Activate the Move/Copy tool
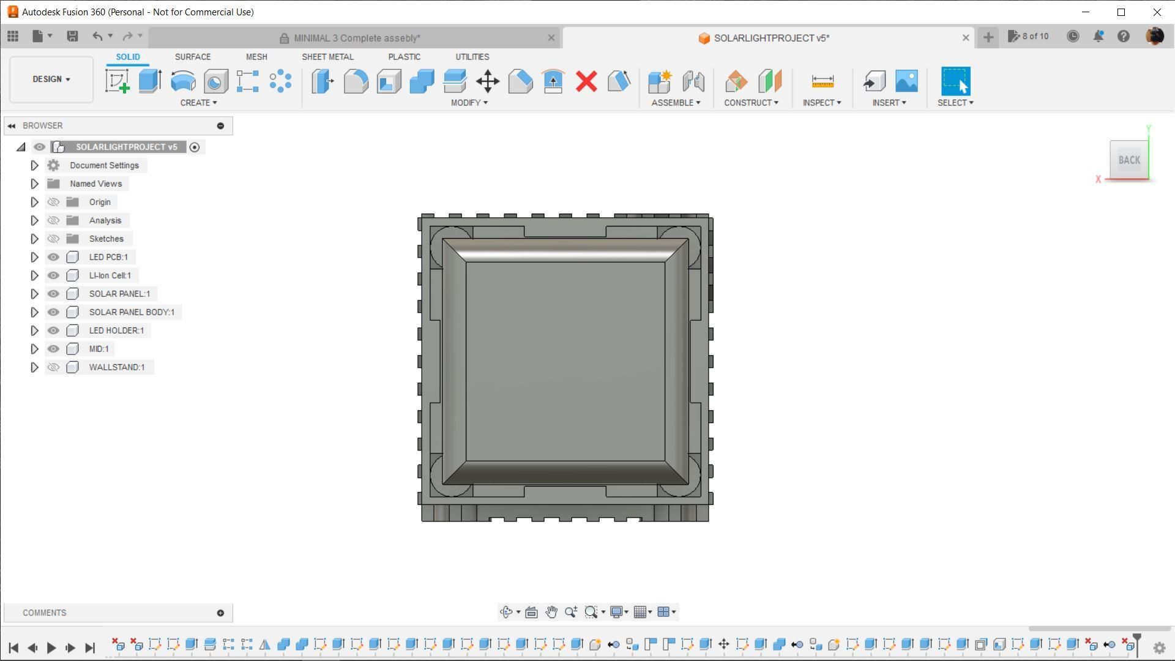Viewport: 1175px width, 661px height. (x=487, y=81)
